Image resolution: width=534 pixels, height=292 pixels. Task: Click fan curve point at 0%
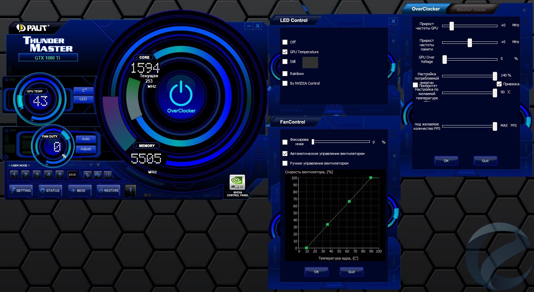tap(306, 248)
